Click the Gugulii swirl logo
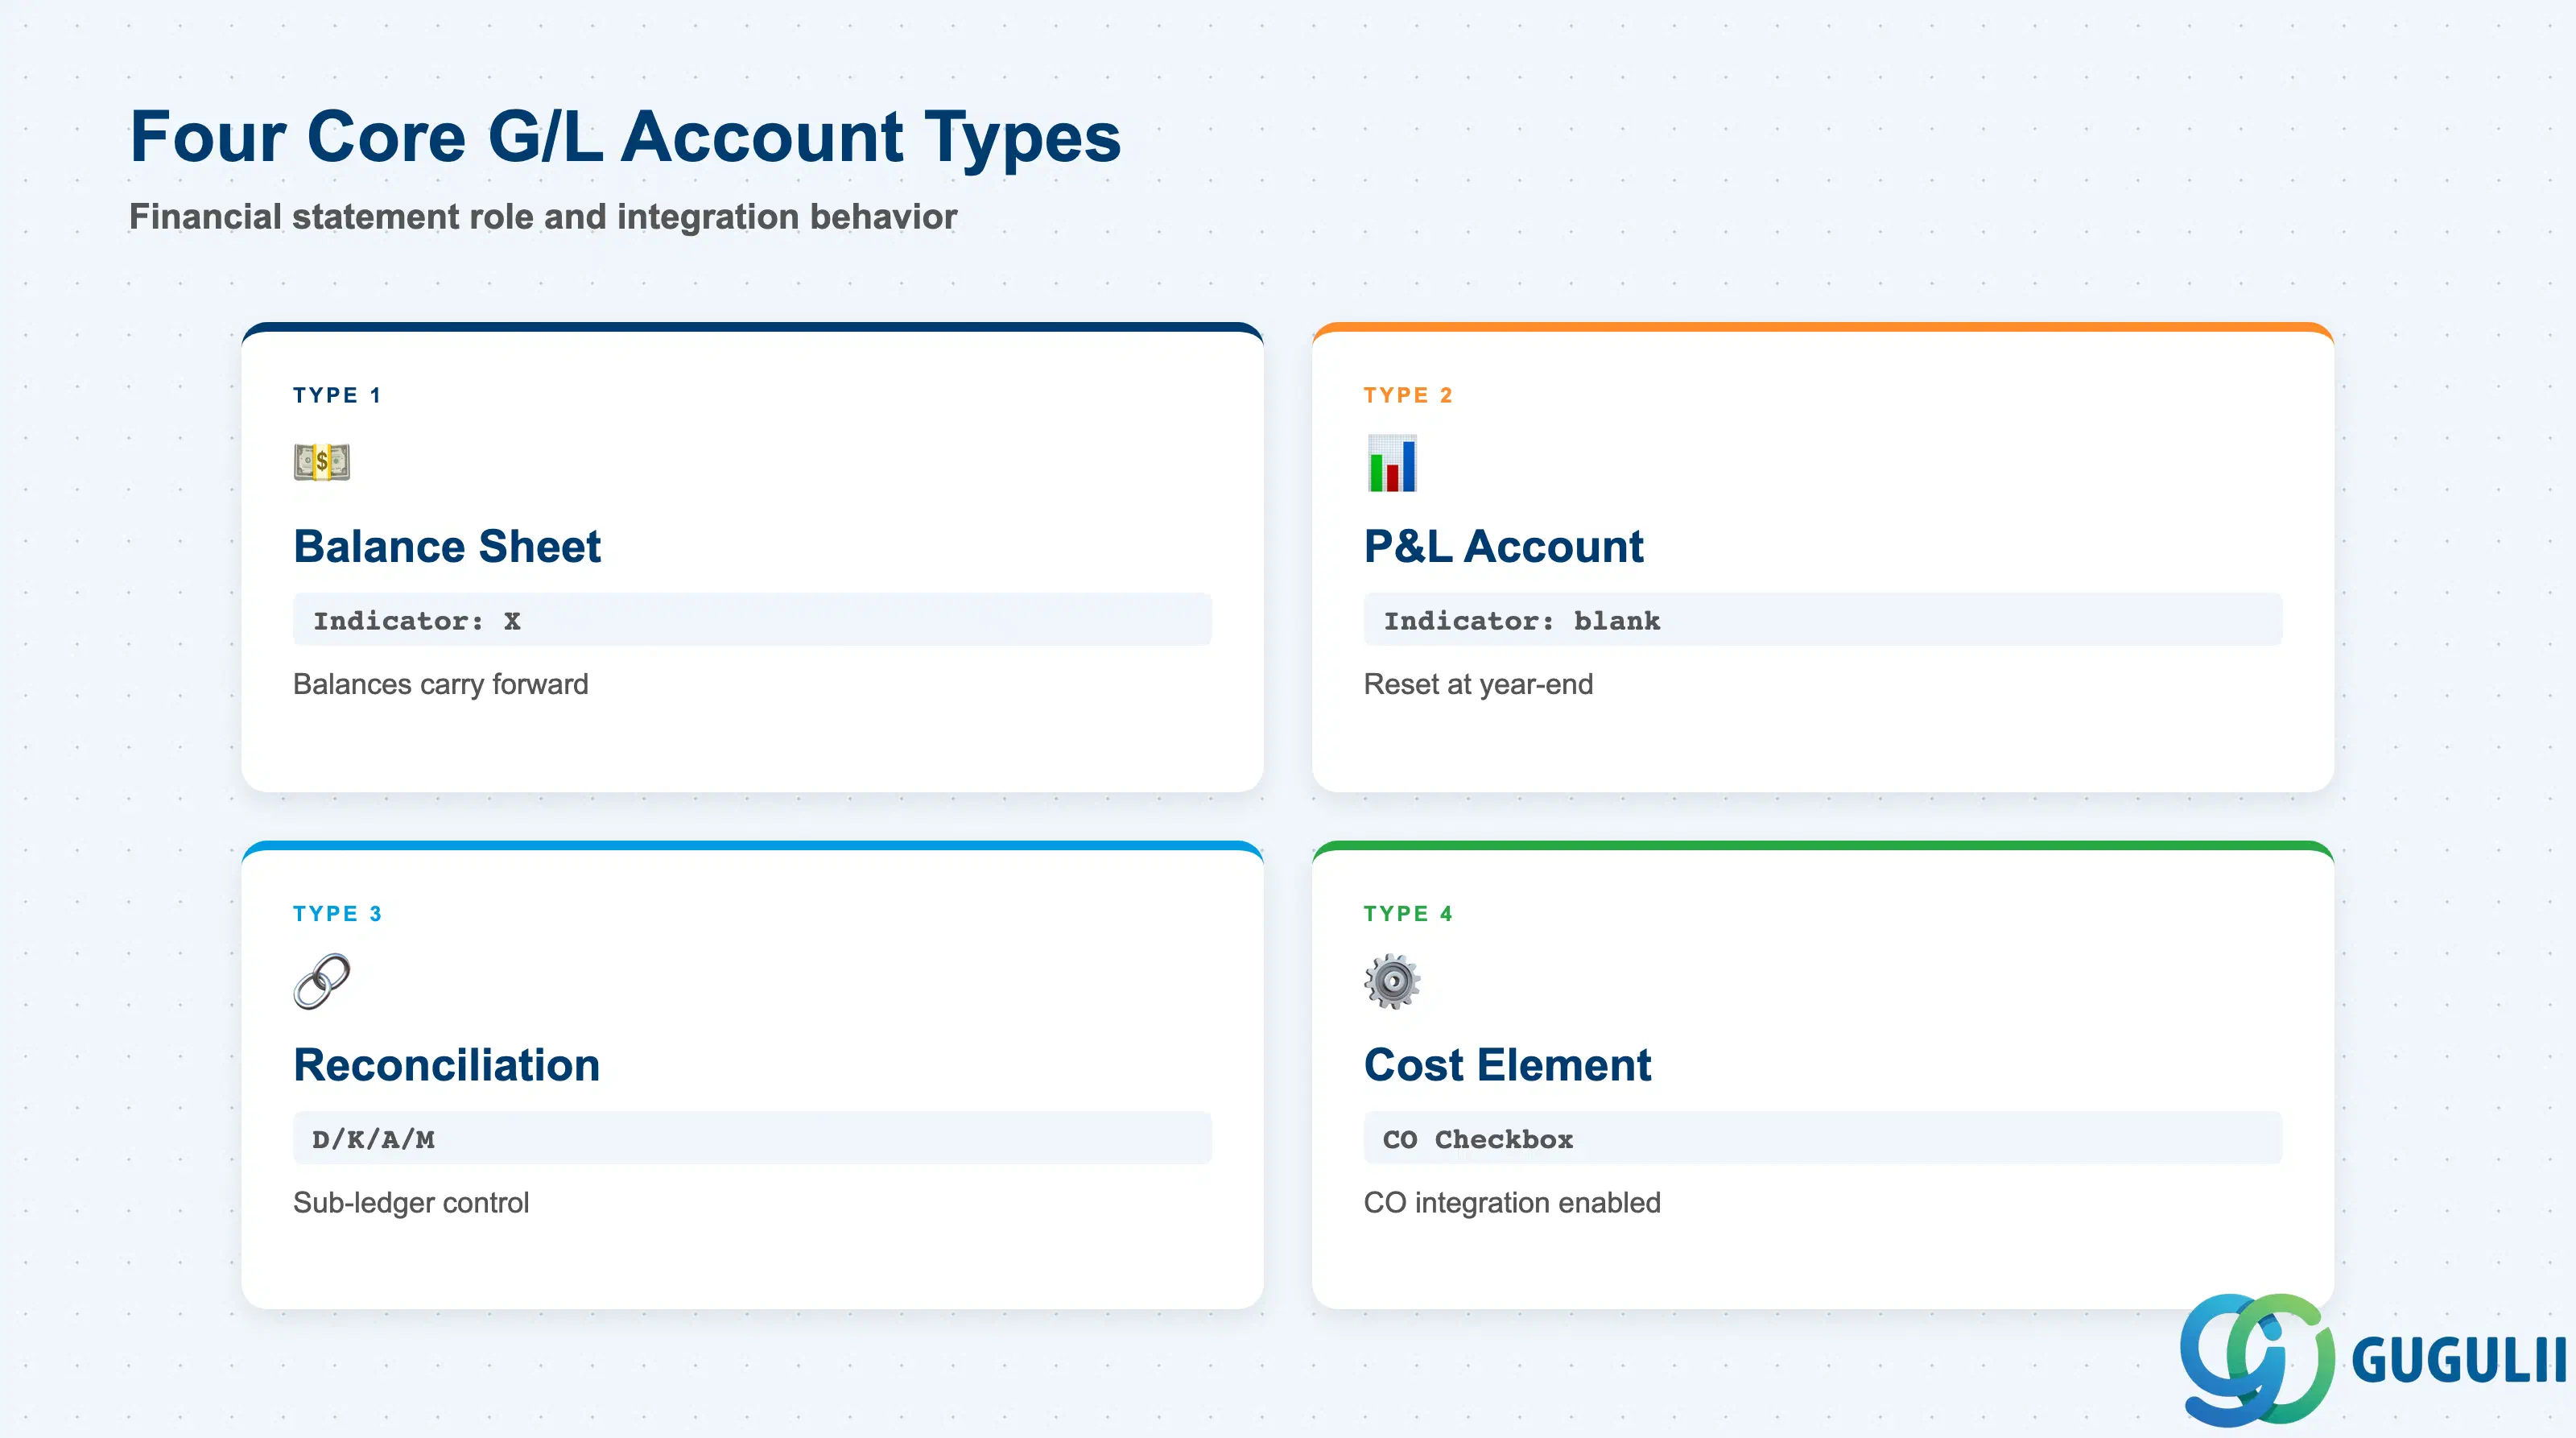Viewport: 2576px width, 1438px height. pyautogui.click(x=2257, y=1359)
